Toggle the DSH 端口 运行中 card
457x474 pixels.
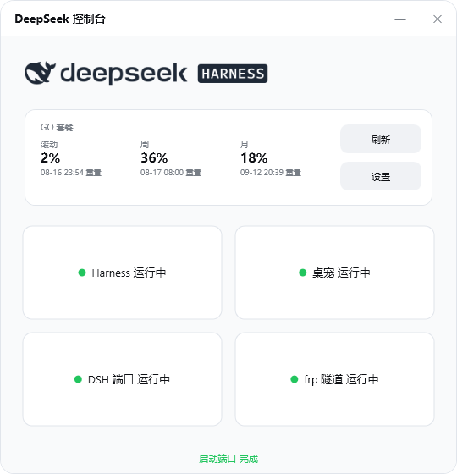pos(123,379)
